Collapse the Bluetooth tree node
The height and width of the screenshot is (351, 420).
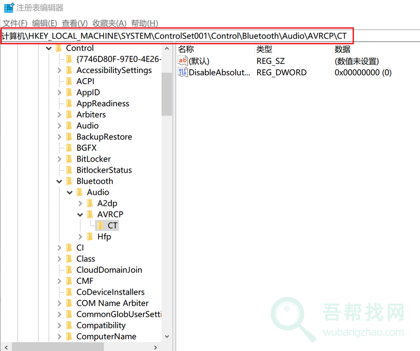[59, 181]
